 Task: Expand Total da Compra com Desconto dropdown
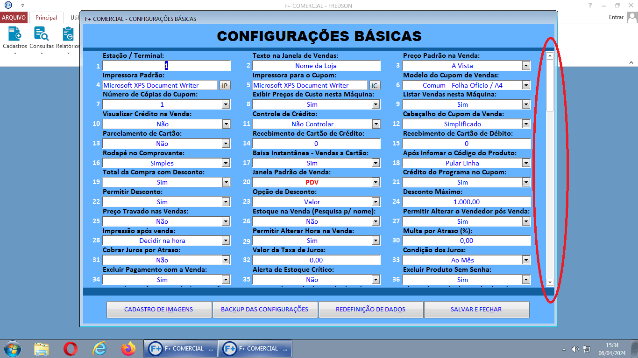(x=226, y=182)
